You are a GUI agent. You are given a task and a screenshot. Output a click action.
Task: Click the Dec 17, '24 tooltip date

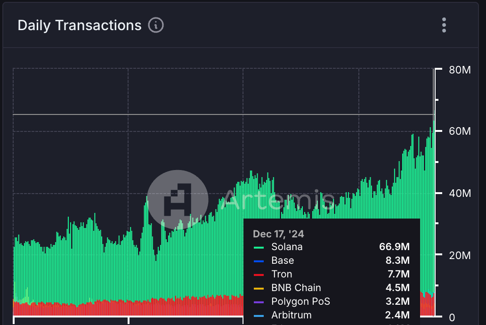(278, 234)
